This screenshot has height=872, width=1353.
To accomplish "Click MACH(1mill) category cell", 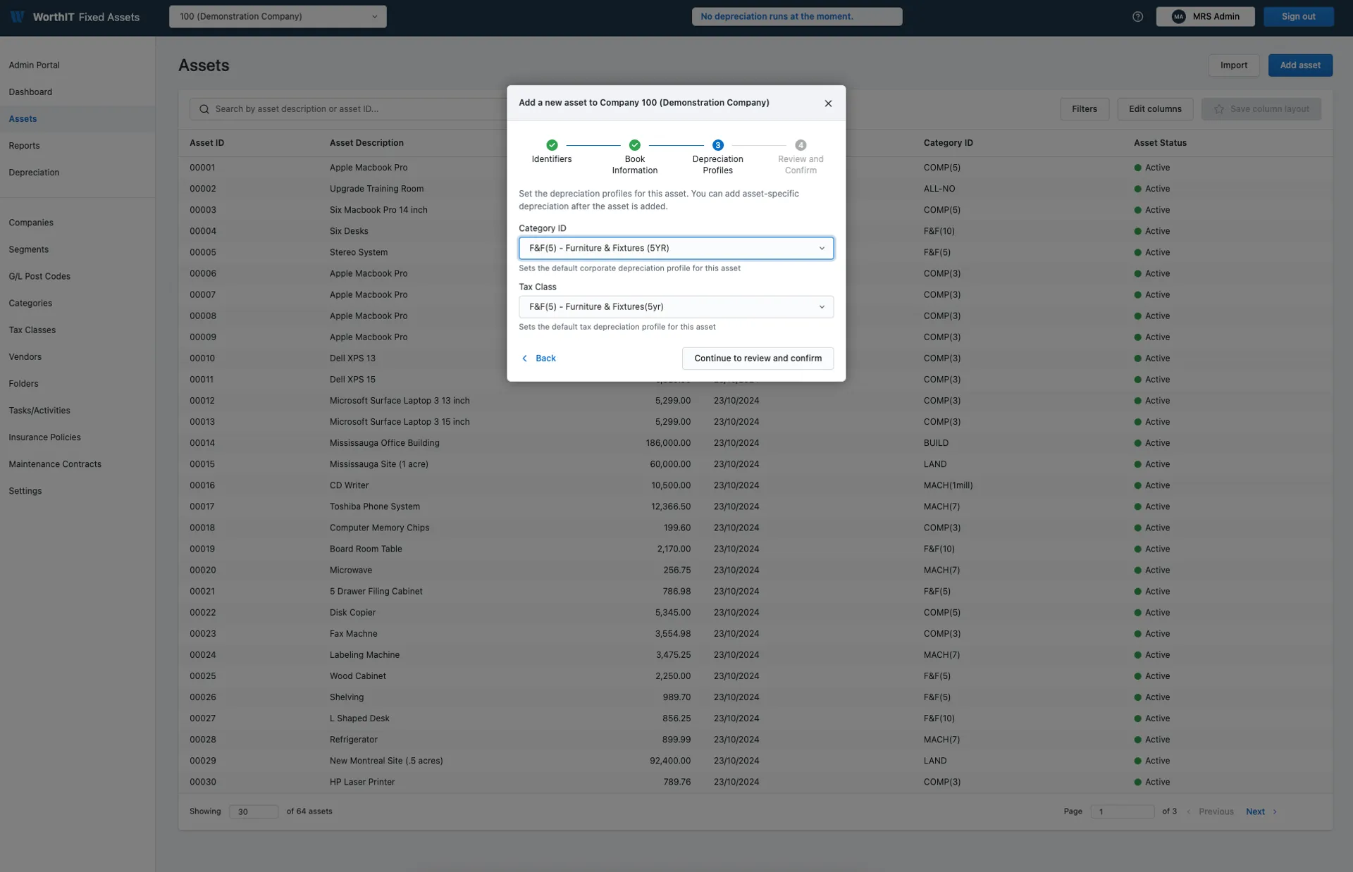I will pos(948,485).
